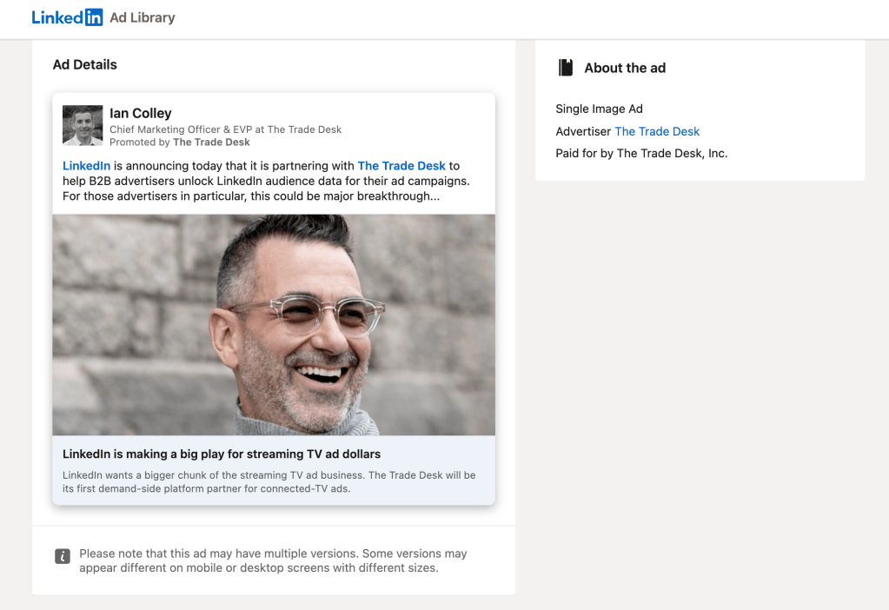Click the book icon next to About the ad
The width and height of the screenshot is (889, 610).
pos(566,68)
